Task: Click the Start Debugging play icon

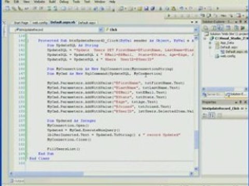Action: pos(217,8)
